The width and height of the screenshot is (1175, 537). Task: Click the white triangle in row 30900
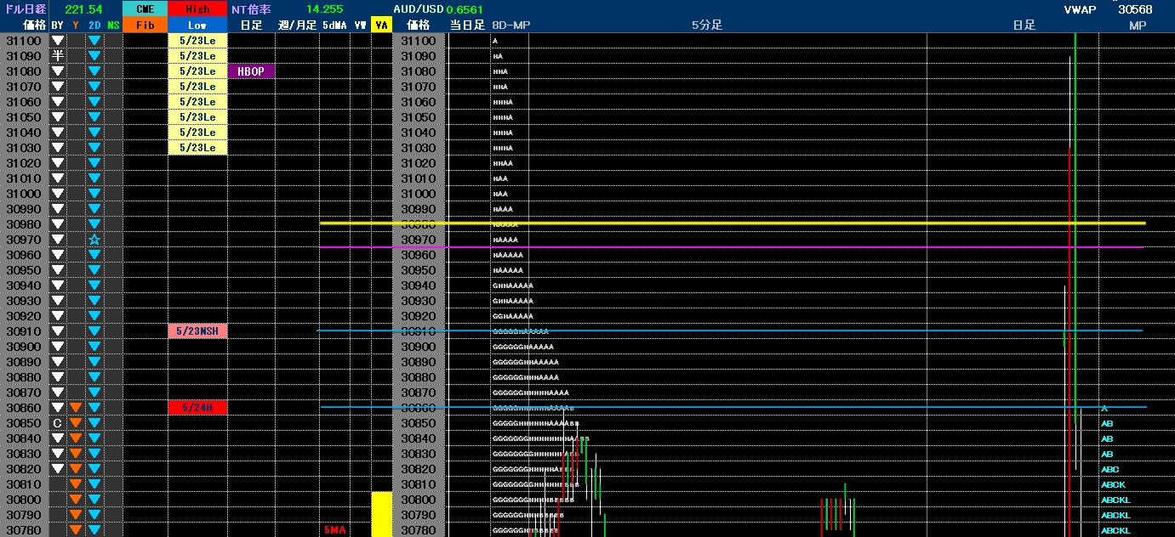coord(58,347)
